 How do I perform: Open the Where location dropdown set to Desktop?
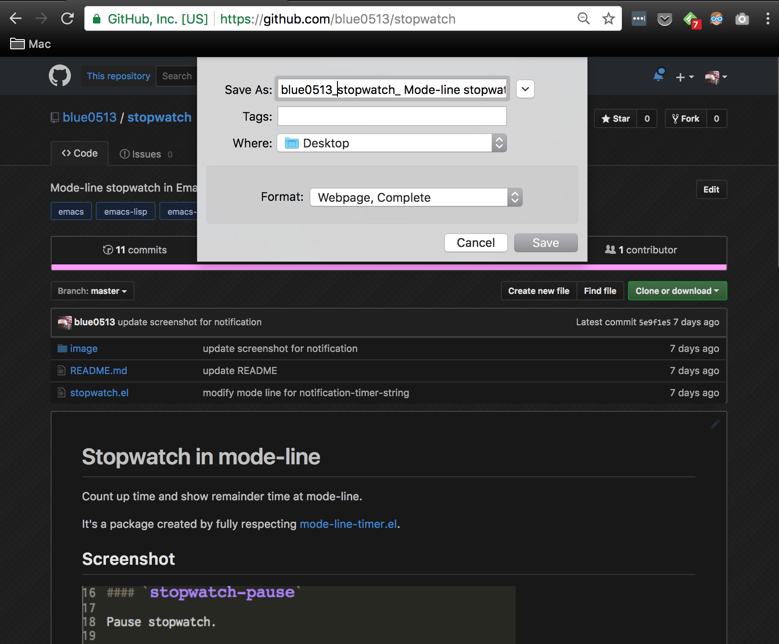point(392,143)
